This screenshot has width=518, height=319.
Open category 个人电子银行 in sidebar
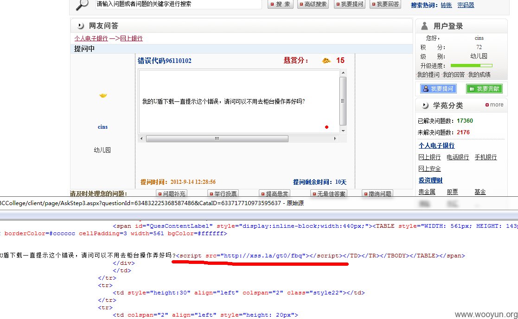pyautogui.click(x=436, y=145)
